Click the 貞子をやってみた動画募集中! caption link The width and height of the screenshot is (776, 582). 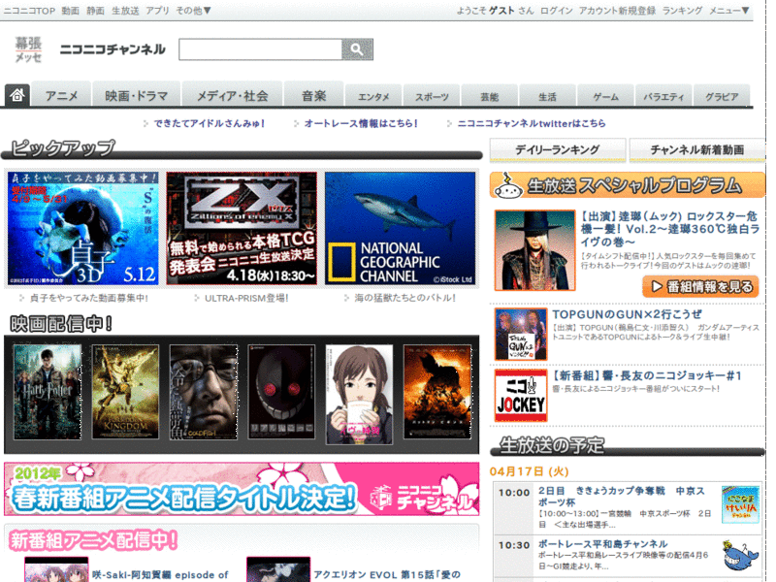[x=89, y=298]
